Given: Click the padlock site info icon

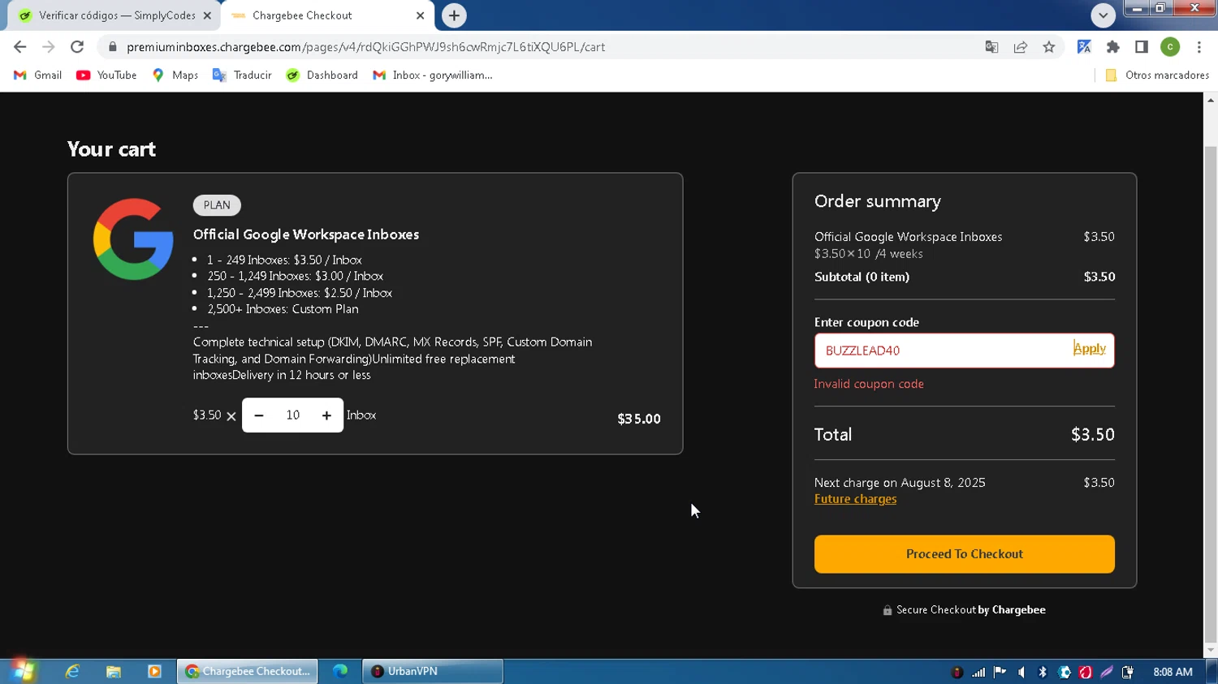Looking at the screenshot, I should click(x=112, y=47).
